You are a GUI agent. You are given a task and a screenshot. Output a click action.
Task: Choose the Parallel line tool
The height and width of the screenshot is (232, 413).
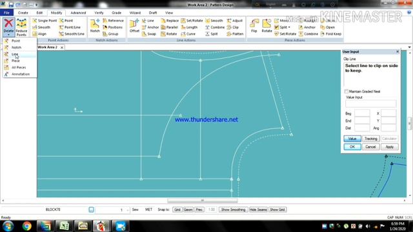pyautogui.click(x=169, y=27)
